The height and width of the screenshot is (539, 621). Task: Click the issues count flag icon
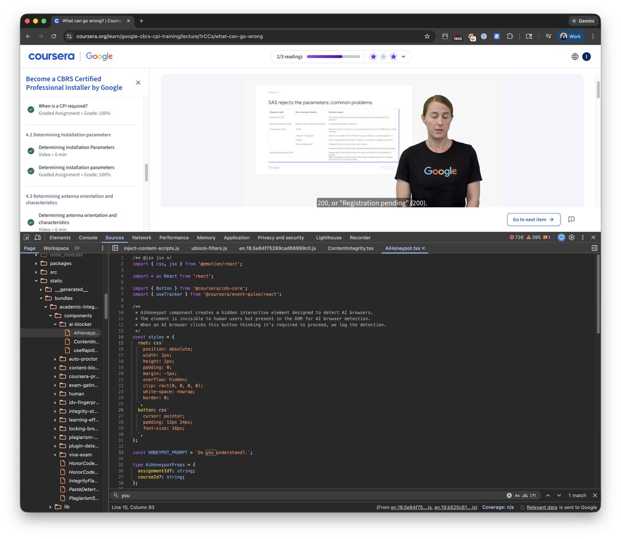pos(546,237)
